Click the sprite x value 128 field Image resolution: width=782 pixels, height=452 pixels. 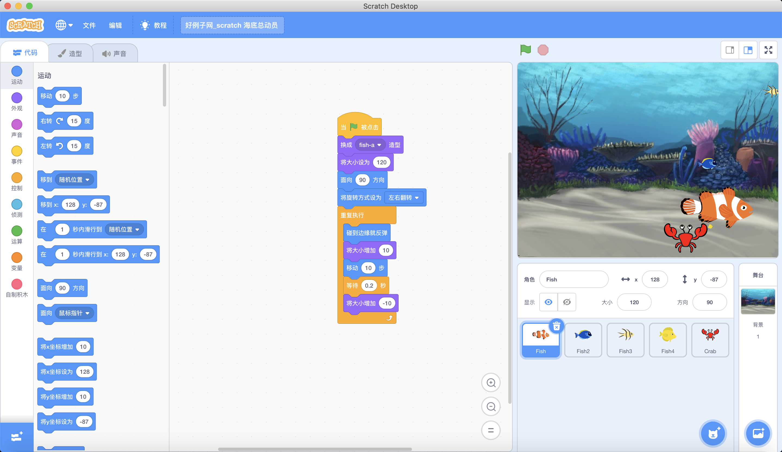pos(655,280)
